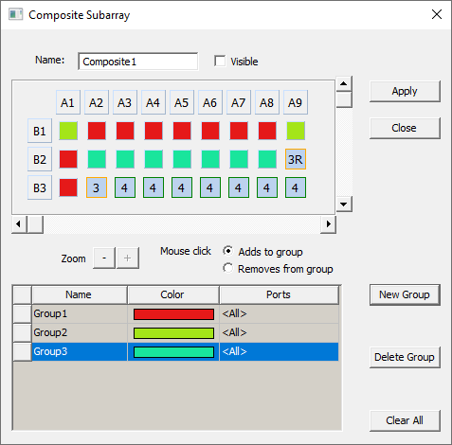
Task: Click the red cell at row B1 column A5
Action: (182, 131)
